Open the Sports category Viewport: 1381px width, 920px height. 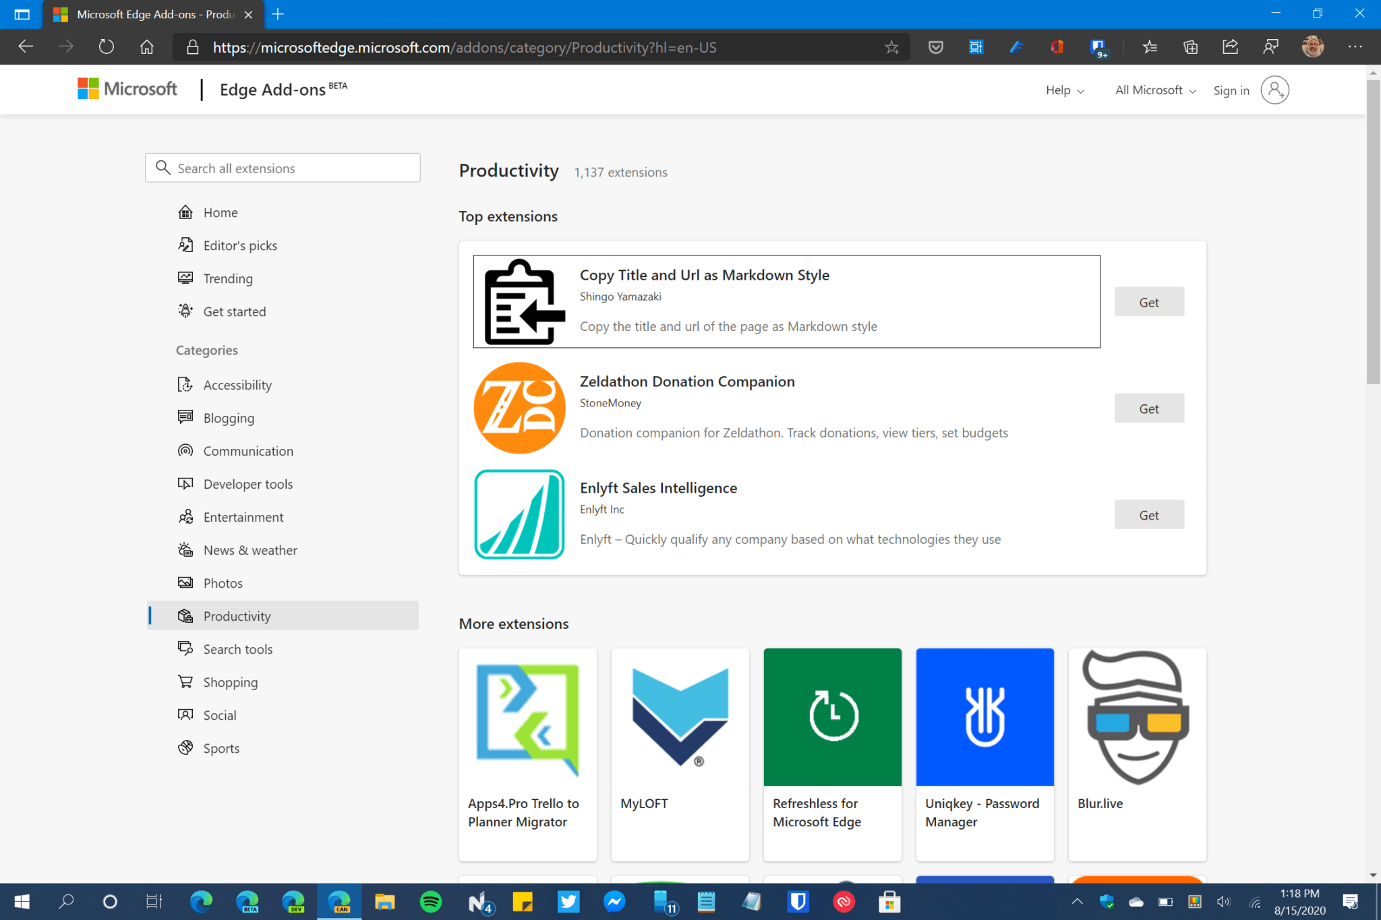pos(221,748)
